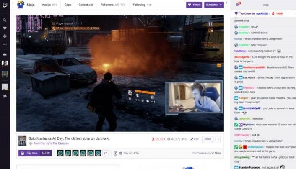
Task: Click the ESRB rating icon
Action: [116, 153]
